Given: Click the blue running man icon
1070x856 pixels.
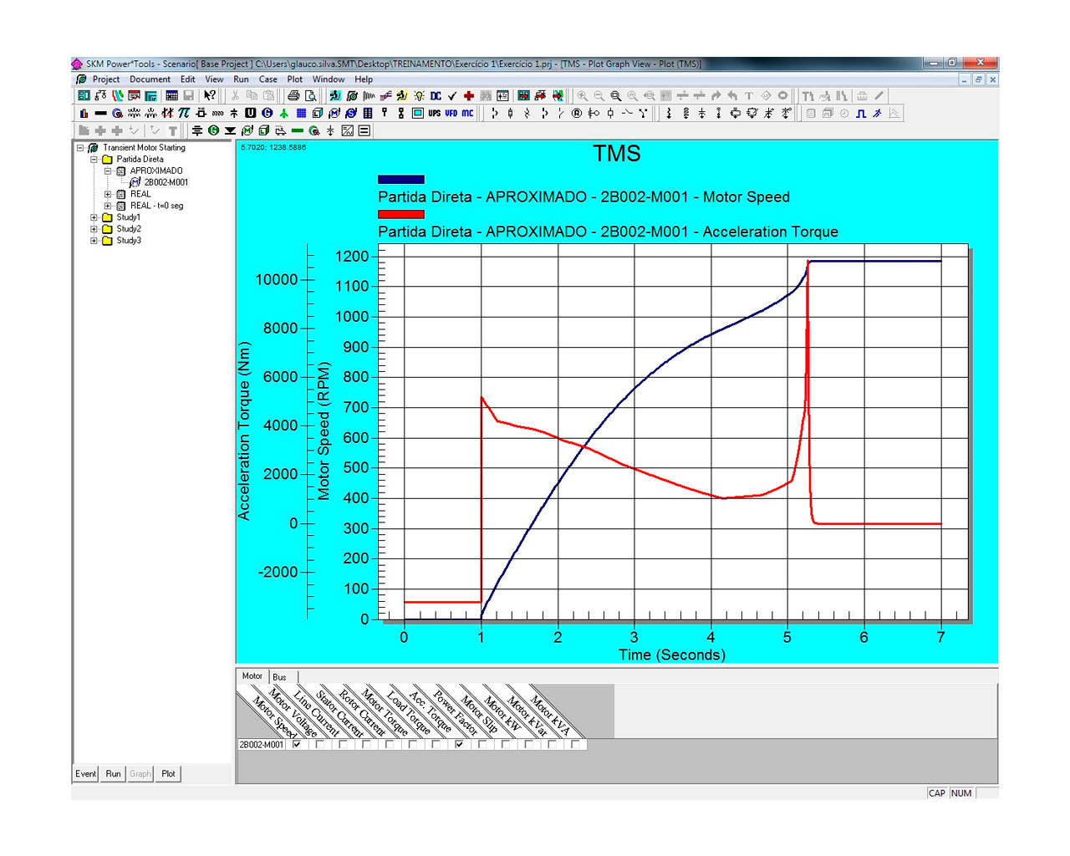Looking at the screenshot, I should point(878,113).
